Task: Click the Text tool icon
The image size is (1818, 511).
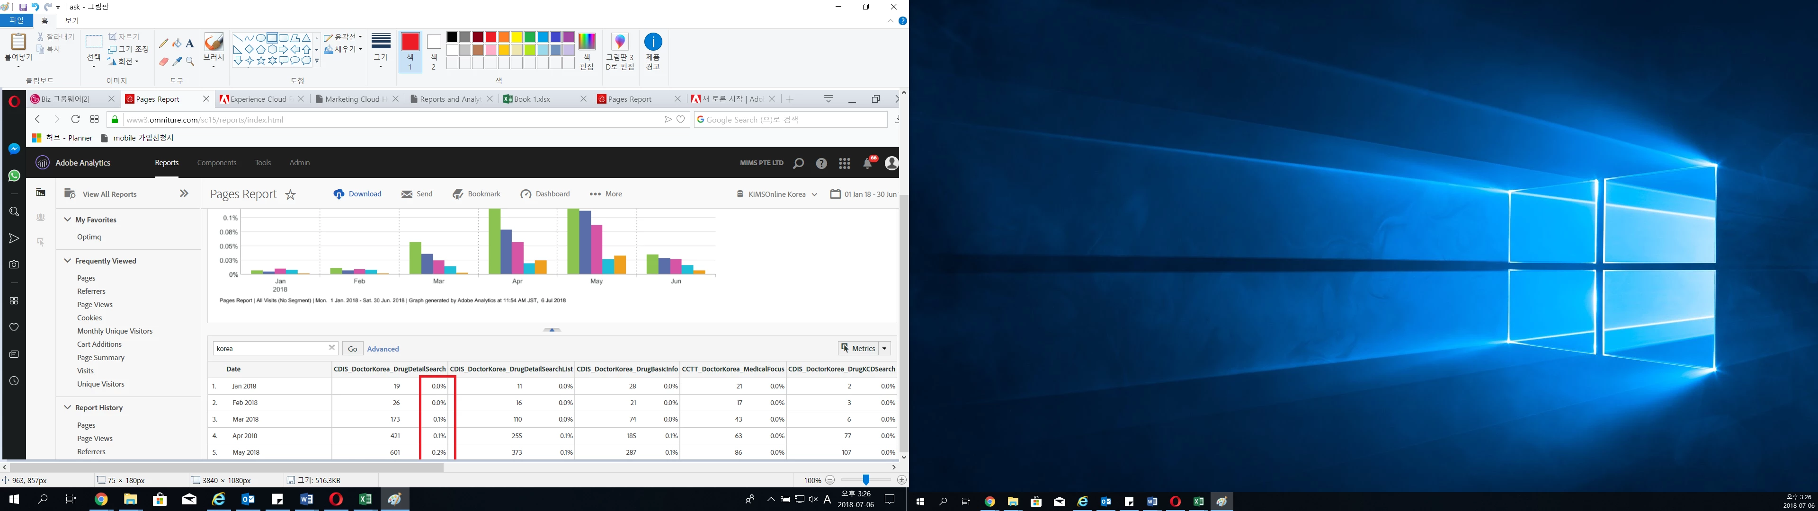Action: [190, 44]
